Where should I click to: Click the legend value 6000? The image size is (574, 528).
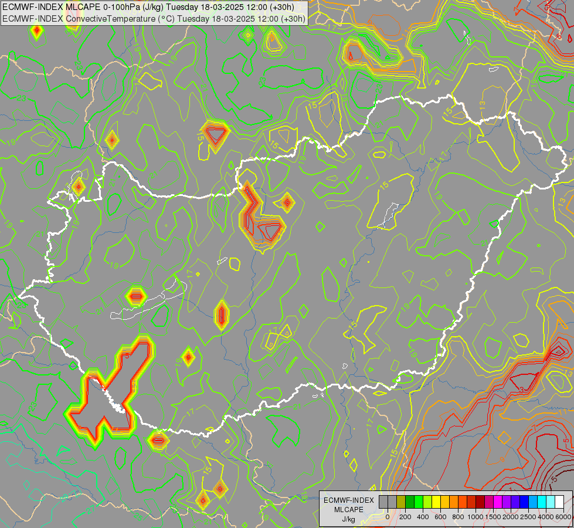point(563,517)
